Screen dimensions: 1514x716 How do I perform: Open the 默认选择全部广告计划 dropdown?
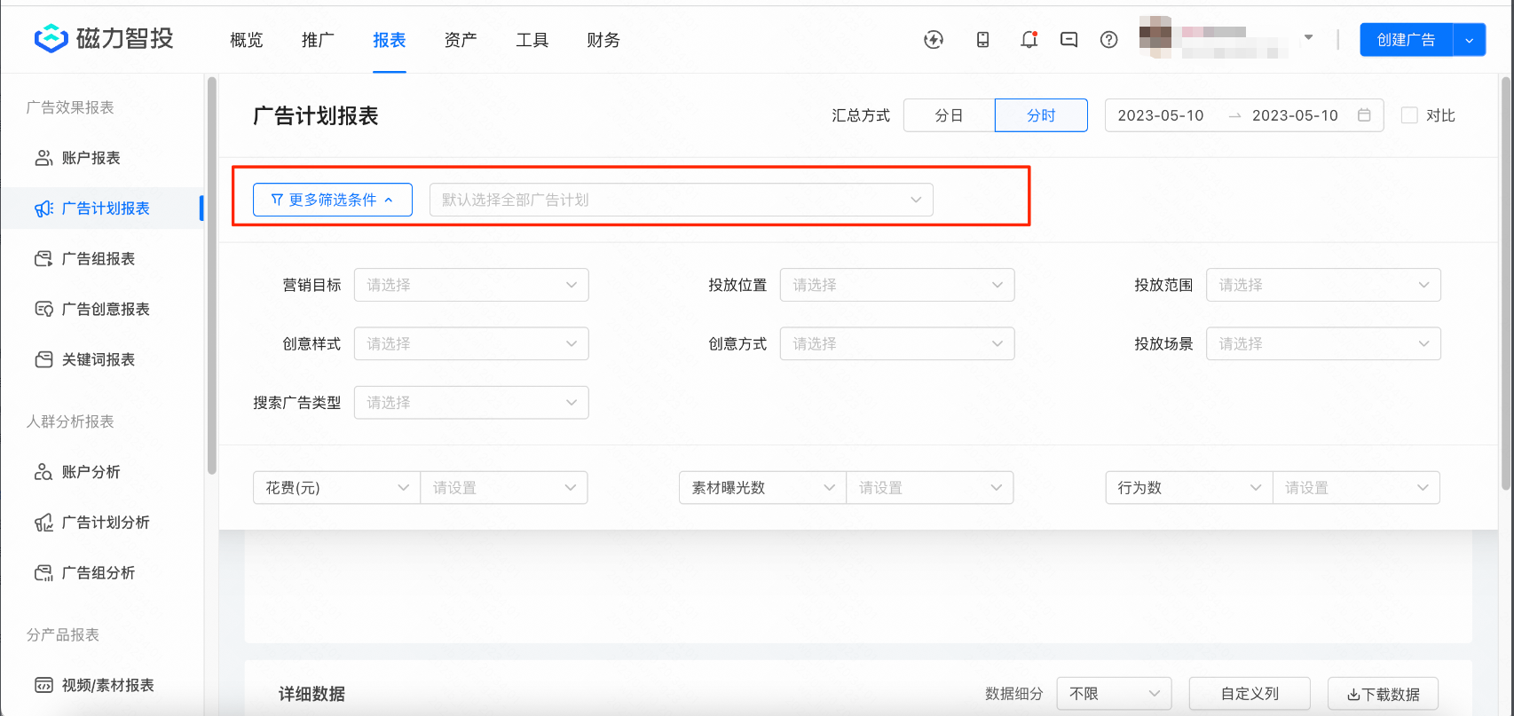[x=682, y=200]
